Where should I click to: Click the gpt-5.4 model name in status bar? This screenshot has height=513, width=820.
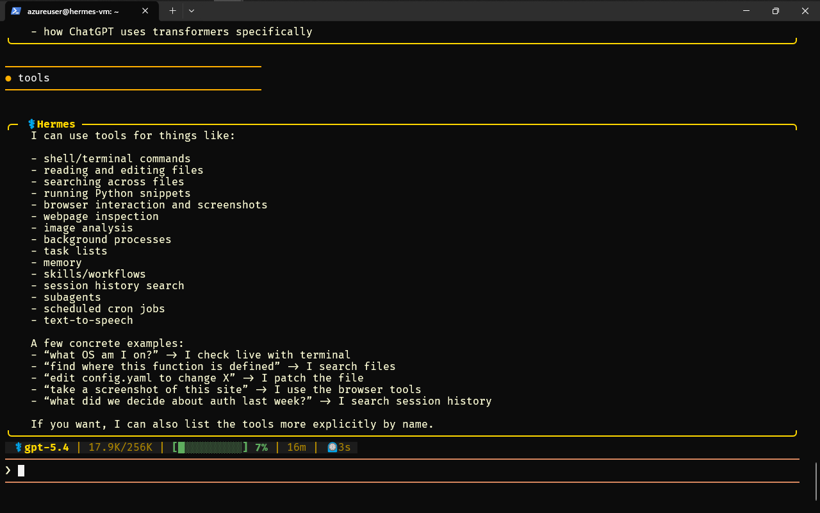[x=47, y=447]
